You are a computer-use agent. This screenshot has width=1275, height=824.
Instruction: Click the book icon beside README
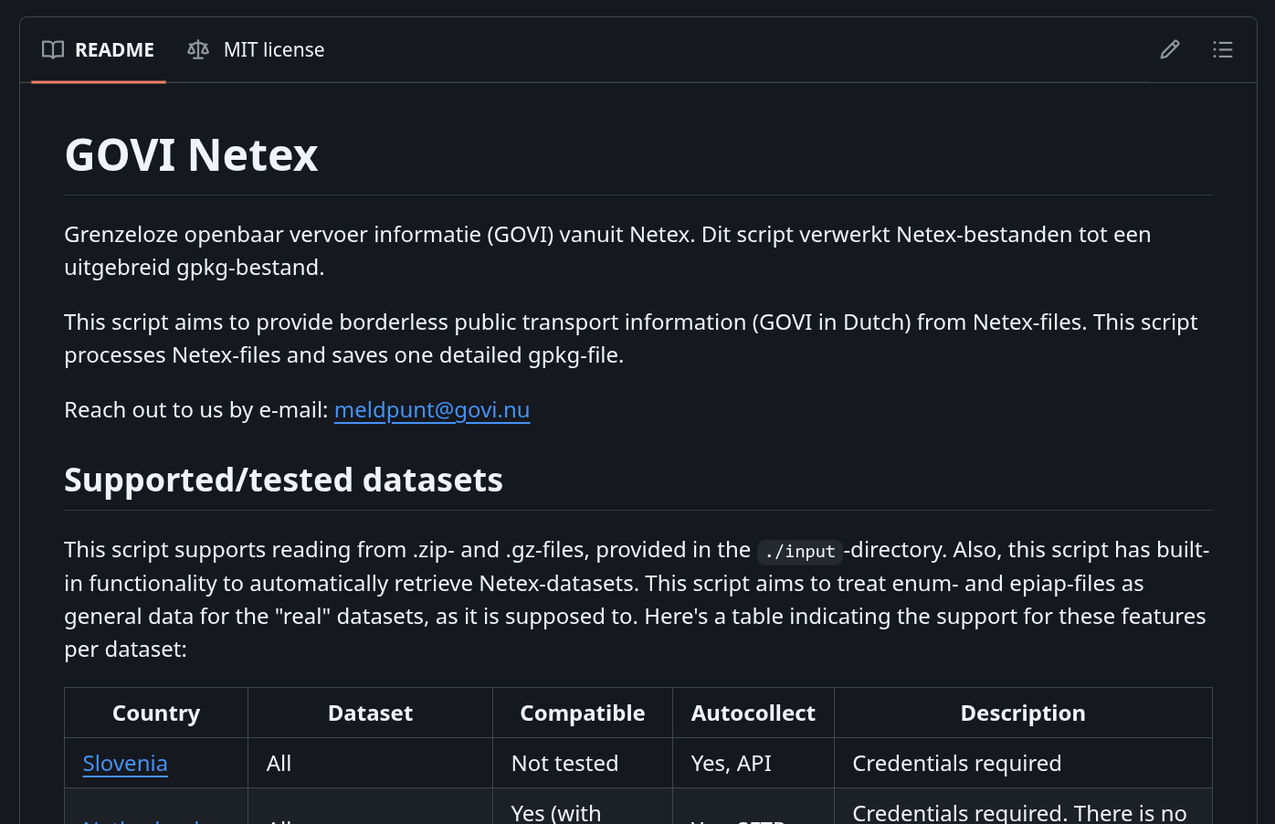[52, 49]
